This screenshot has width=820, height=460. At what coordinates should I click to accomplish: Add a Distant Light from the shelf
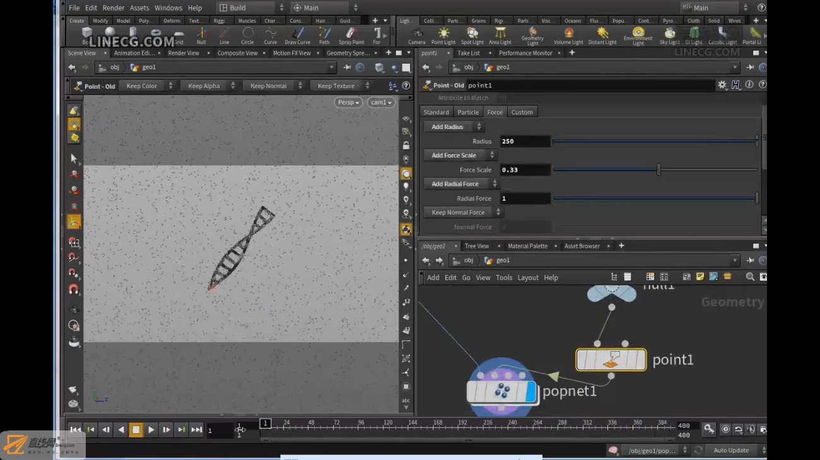(602, 35)
